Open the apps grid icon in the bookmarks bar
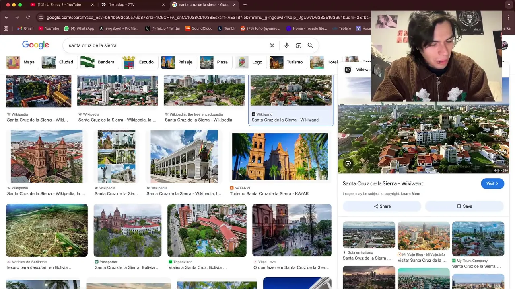 6,28
